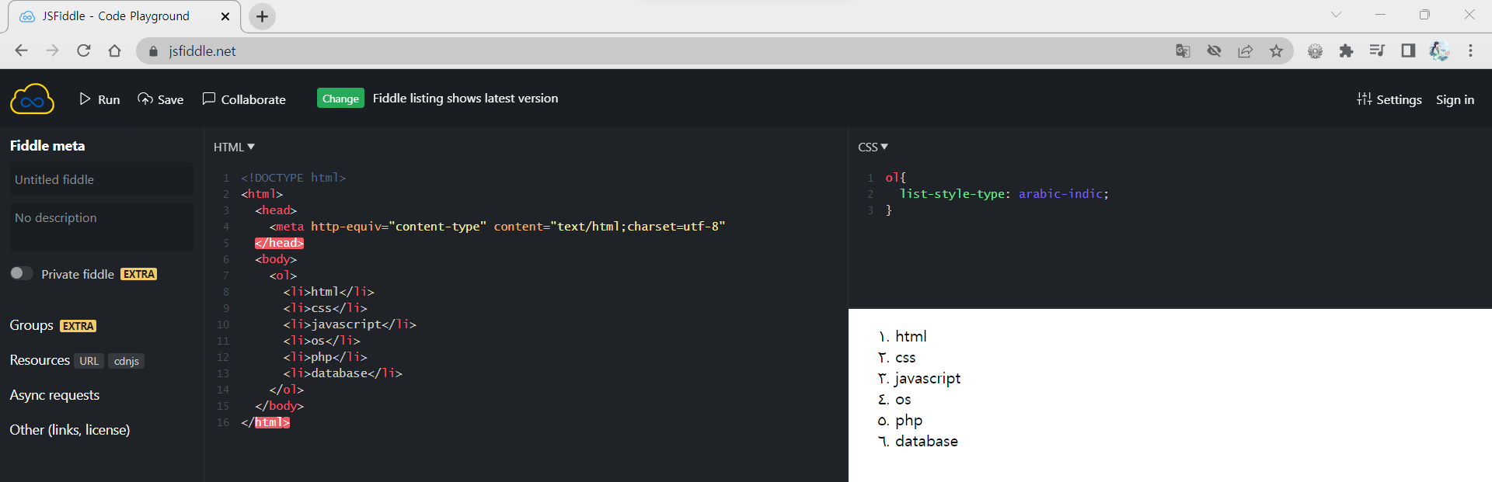
Task: Click the No description field
Action: pyautogui.click(x=101, y=227)
